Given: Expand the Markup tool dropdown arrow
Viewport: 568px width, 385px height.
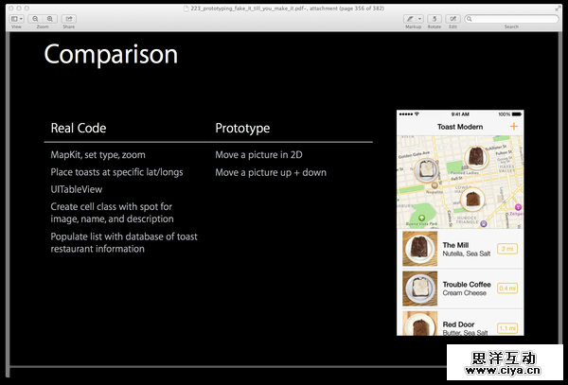Looking at the screenshot, I should pyautogui.click(x=420, y=19).
